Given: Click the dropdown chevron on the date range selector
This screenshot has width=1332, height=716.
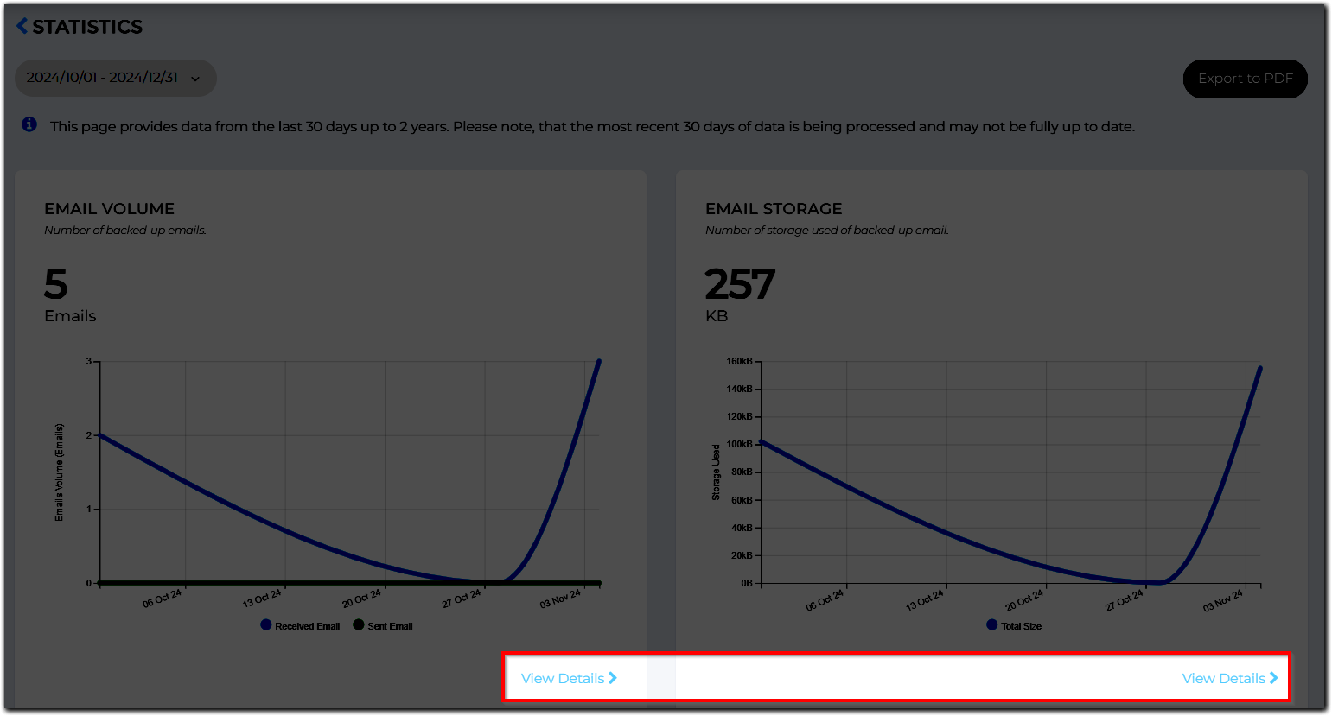Looking at the screenshot, I should pyautogui.click(x=197, y=78).
